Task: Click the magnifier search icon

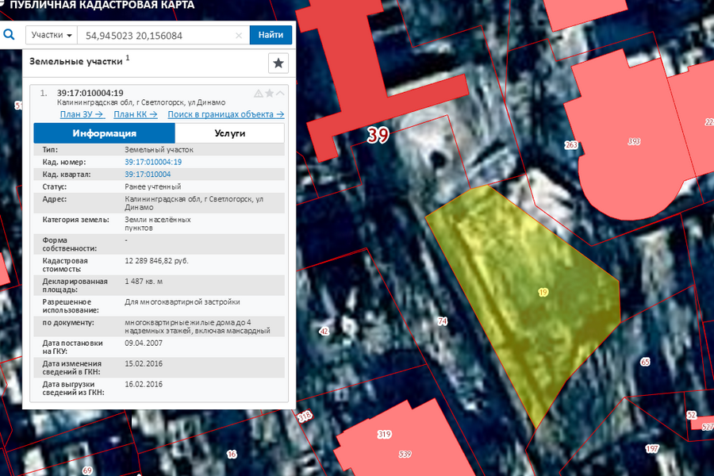Action: (10, 36)
